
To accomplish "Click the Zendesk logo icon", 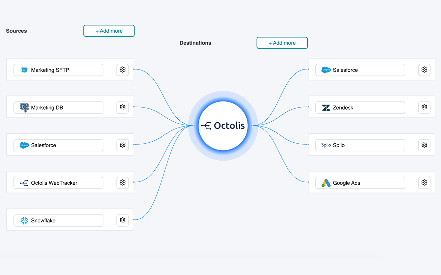I will 326,108.
